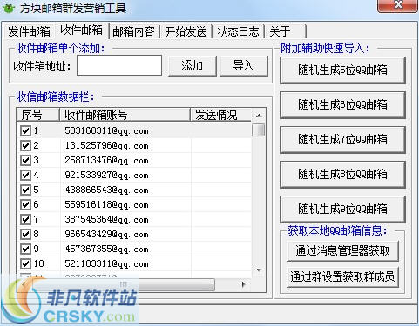Toggle checkbox for row 9
The image size is (419, 326).
[25, 249]
